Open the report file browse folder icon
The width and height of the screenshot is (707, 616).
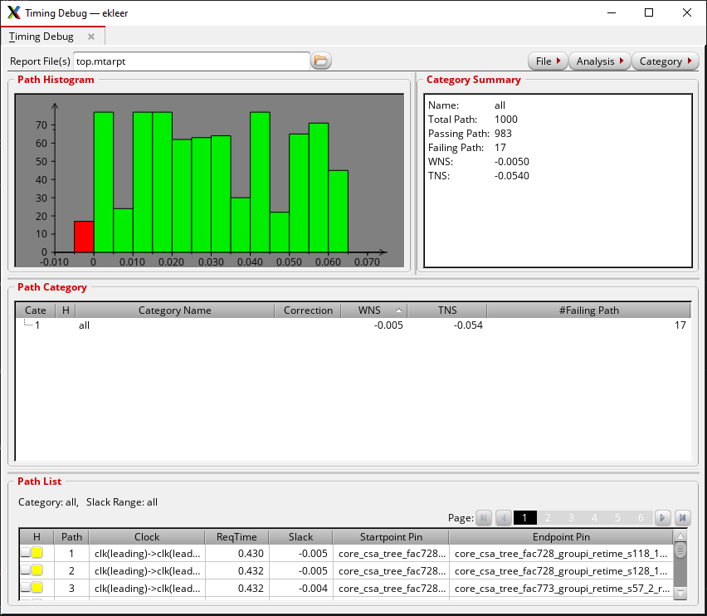[x=320, y=61]
